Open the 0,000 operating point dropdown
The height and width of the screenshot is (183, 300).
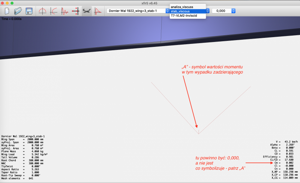click(x=223, y=11)
